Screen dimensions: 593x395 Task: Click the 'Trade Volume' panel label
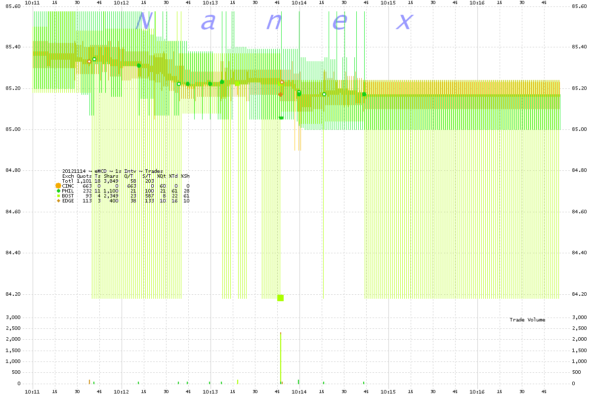pyautogui.click(x=527, y=320)
